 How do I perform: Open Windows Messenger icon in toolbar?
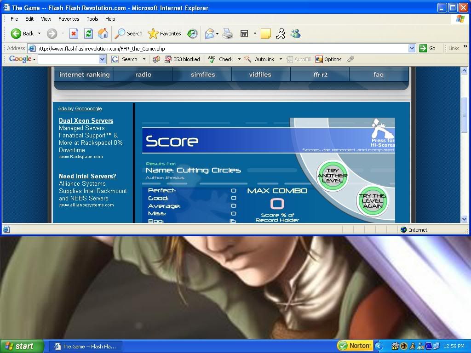click(x=295, y=34)
